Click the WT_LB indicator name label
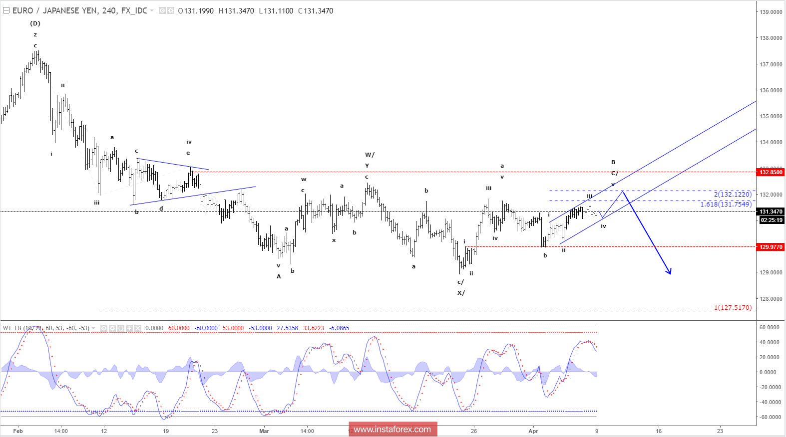The width and height of the screenshot is (786, 437). tap(46, 328)
